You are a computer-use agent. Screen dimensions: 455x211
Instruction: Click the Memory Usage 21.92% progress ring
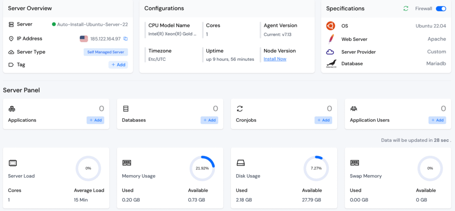202,168
